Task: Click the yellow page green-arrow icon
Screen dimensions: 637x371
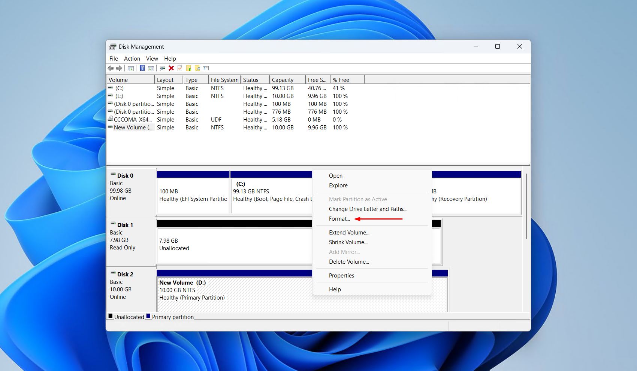Action: [x=188, y=68]
